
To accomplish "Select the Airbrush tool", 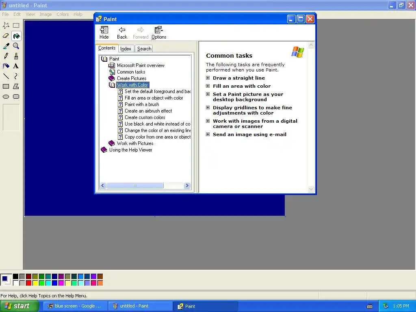I will (6, 66).
